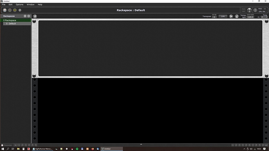This screenshot has height=151, width=269.
Task: Open the yellow setlist view icon
Action: (15, 10)
